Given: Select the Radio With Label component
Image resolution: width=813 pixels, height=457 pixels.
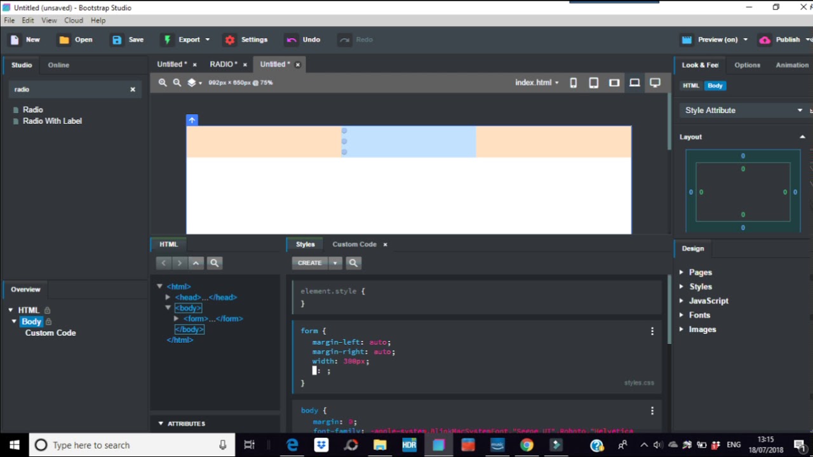Looking at the screenshot, I should tap(52, 121).
